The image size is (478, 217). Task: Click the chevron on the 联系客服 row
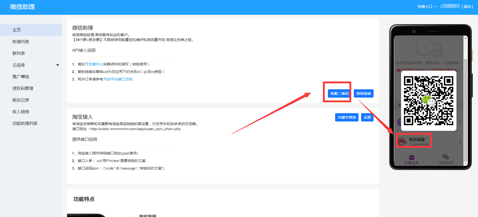pyautogui.click(x=460, y=142)
